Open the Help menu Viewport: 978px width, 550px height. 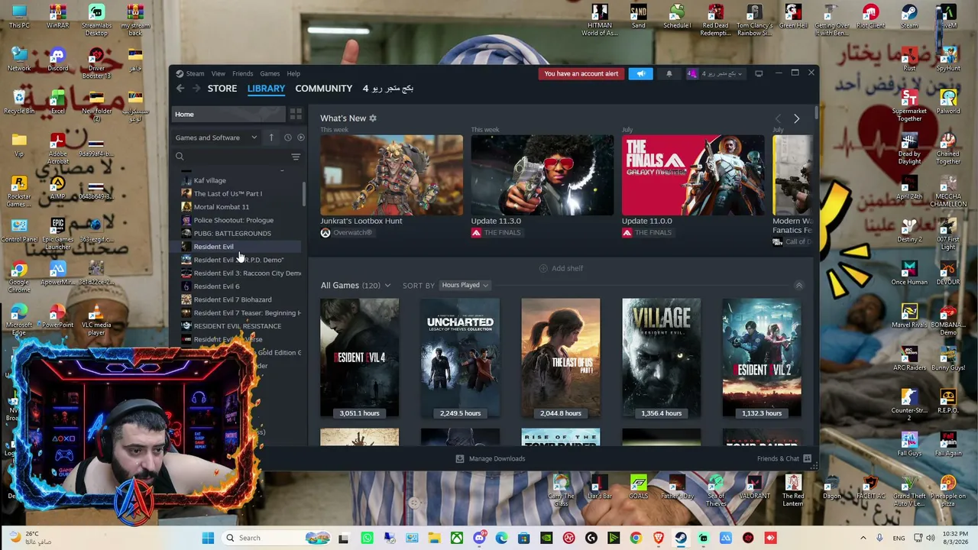click(293, 73)
